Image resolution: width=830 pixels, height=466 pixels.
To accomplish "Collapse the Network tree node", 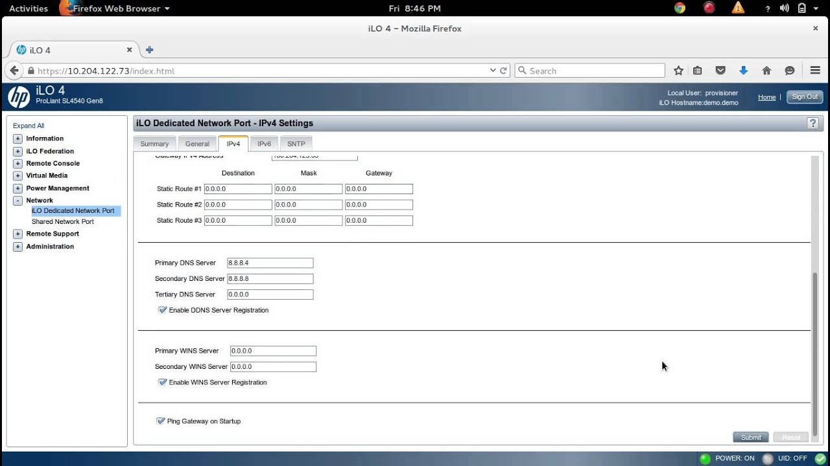I will click(x=18, y=201).
